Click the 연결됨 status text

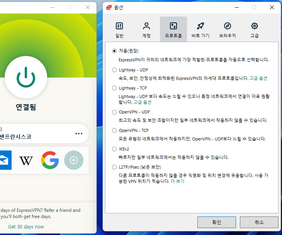point(26,107)
